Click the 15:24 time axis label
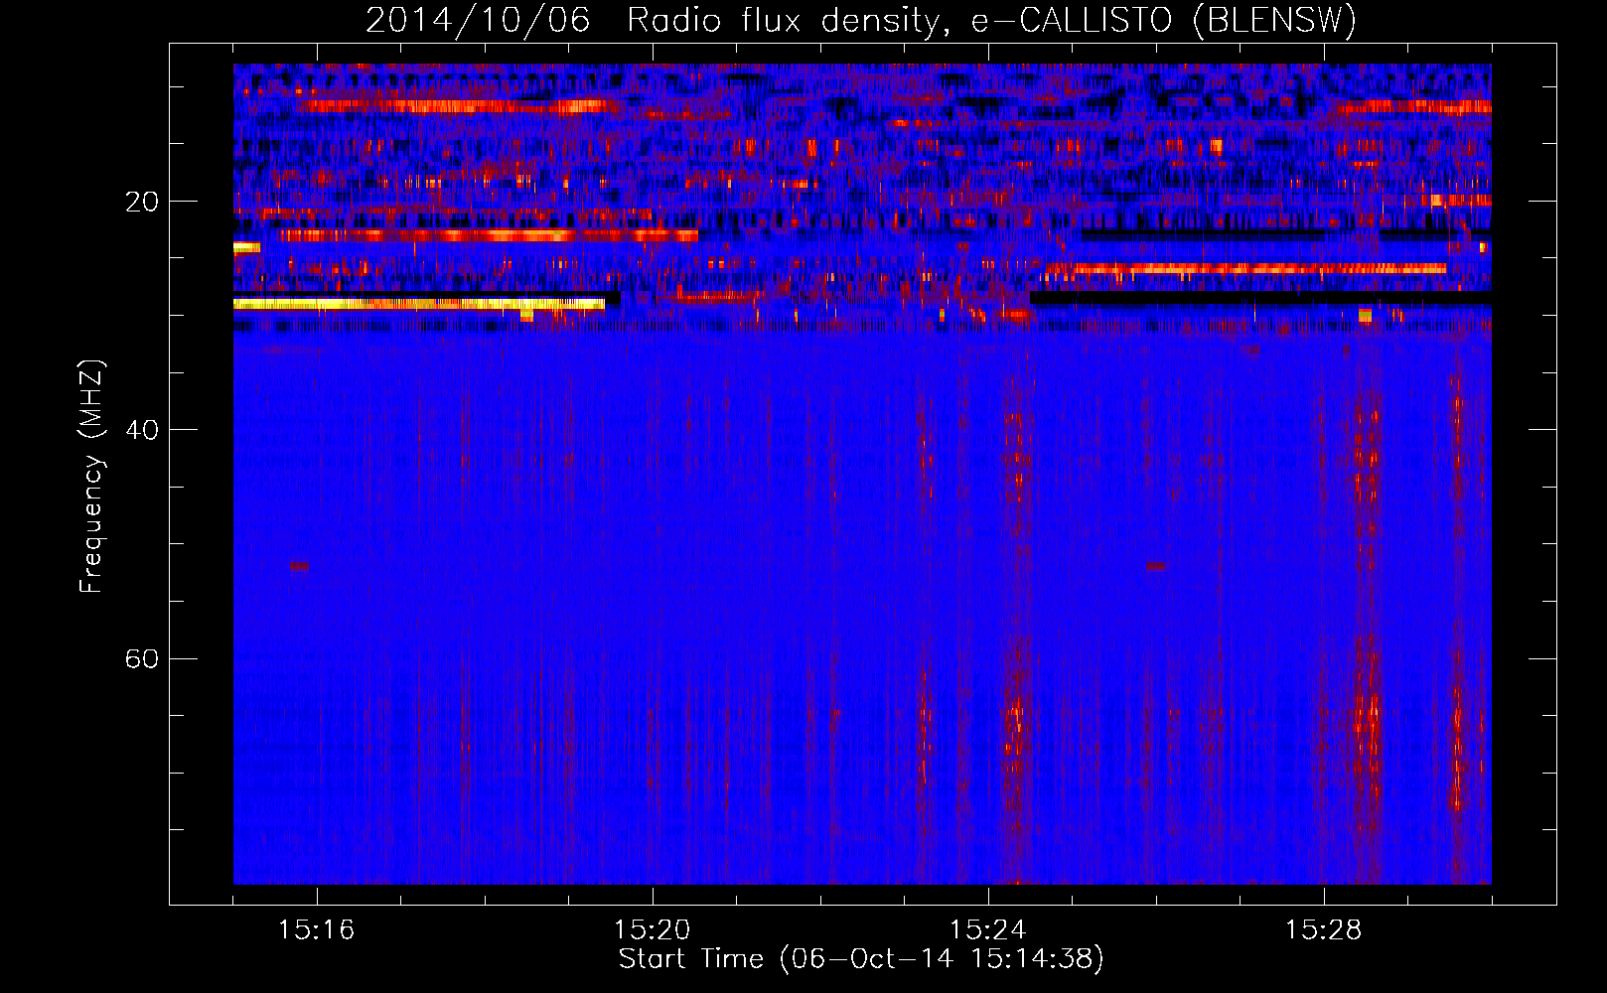The height and width of the screenshot is (993, 1607). coord(987,930)
